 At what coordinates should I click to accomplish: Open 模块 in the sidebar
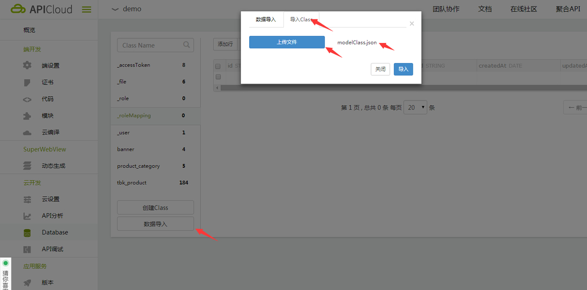(48, 116)
